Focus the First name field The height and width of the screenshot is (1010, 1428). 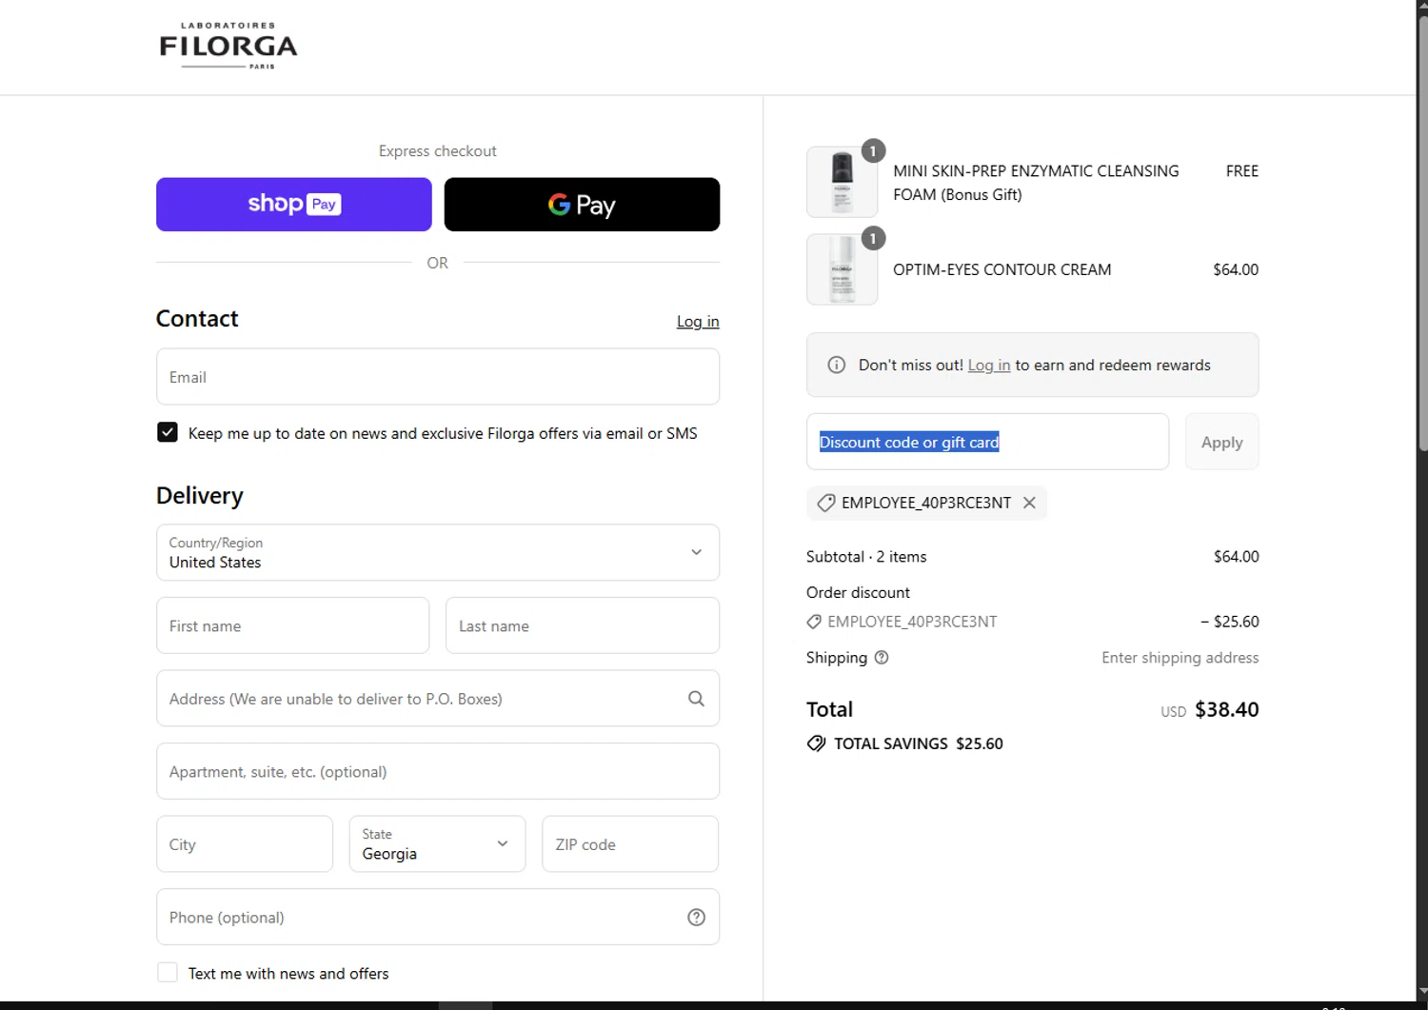[293, 625]
